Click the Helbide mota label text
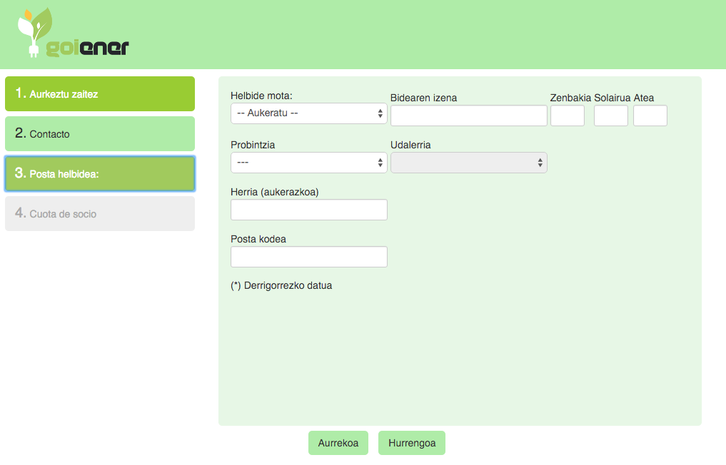The height and width of the screenshot is (465, 726). 261,96
